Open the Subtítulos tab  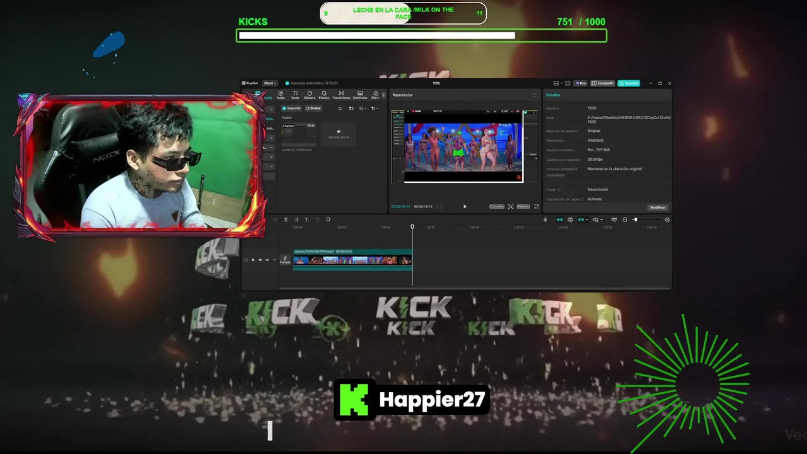click(360, 95)
